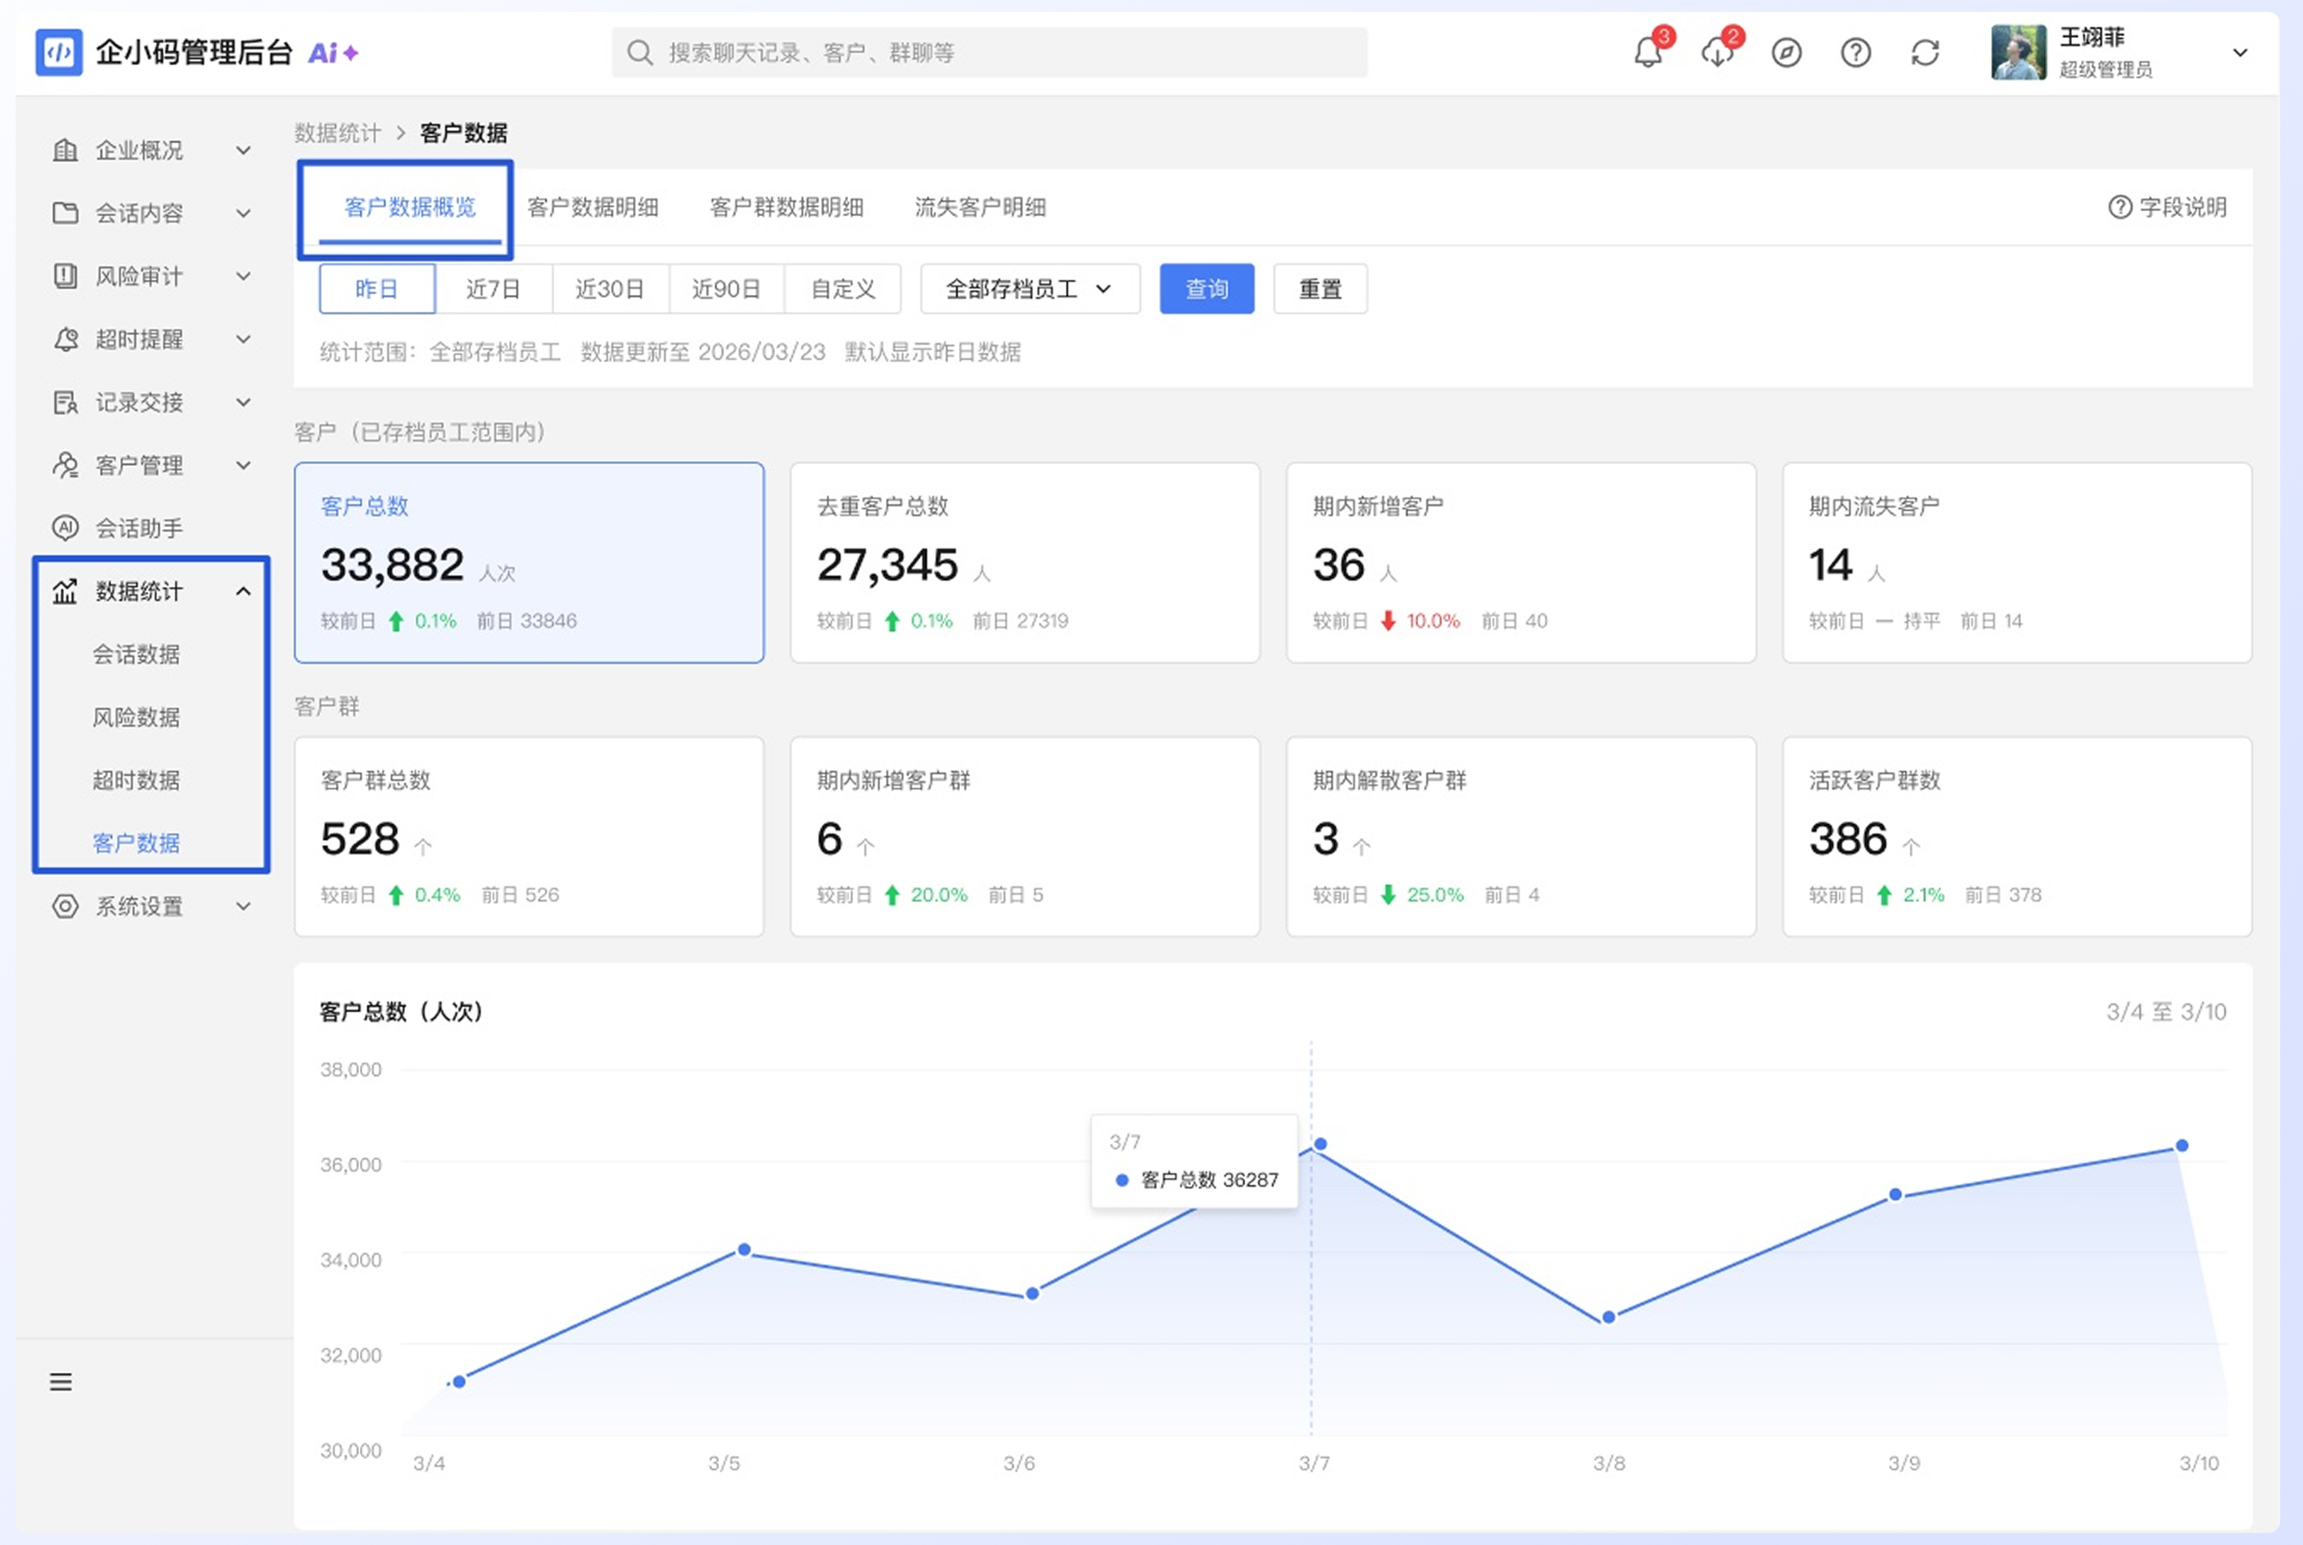Select the 自定义 date range
The height and width of the screenshot is (1545, 2303).
(x=842, y=288)
